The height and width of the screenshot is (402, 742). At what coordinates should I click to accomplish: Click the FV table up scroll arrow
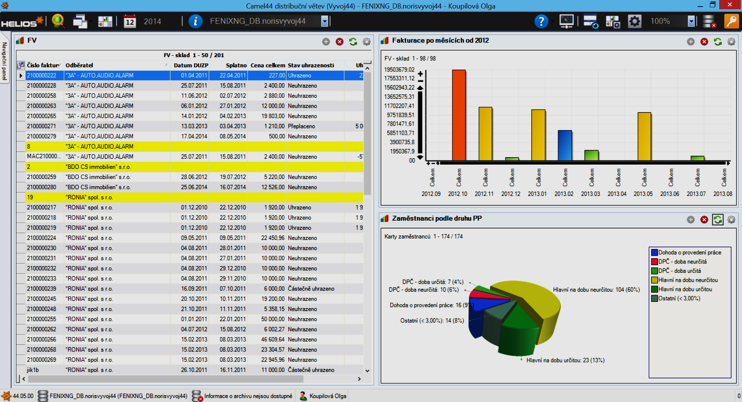tap(368, 68)
